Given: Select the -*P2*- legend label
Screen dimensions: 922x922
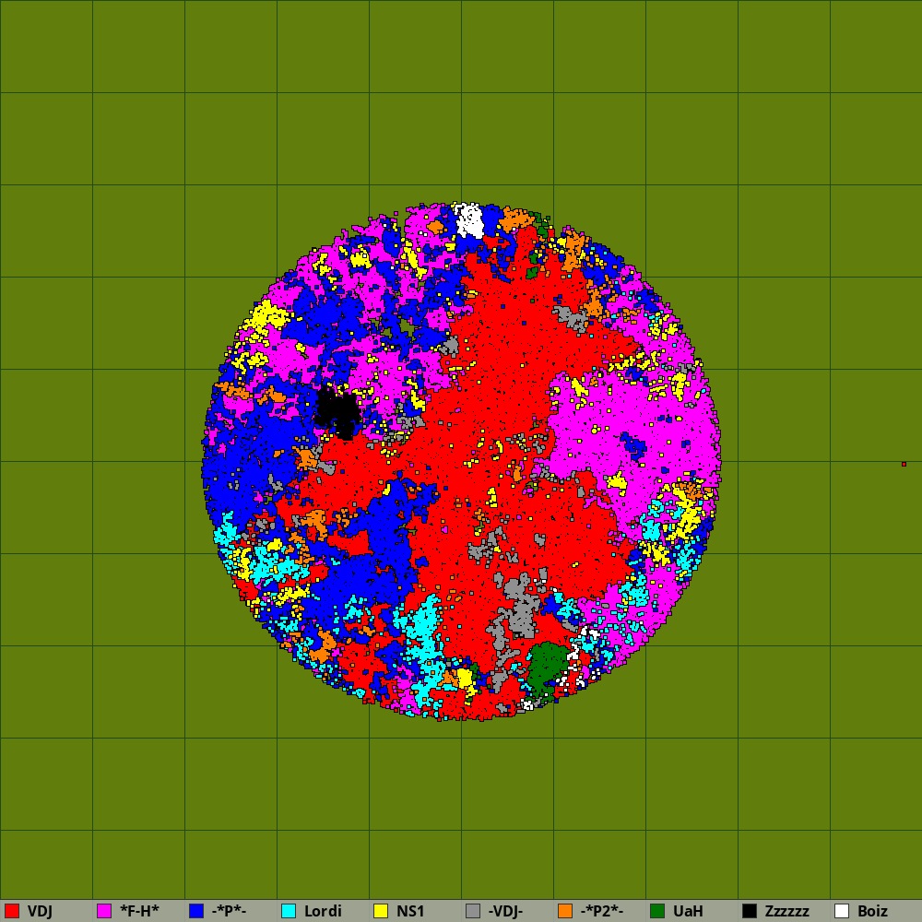Looking at the screenshot, I should (x=601, y=912).
